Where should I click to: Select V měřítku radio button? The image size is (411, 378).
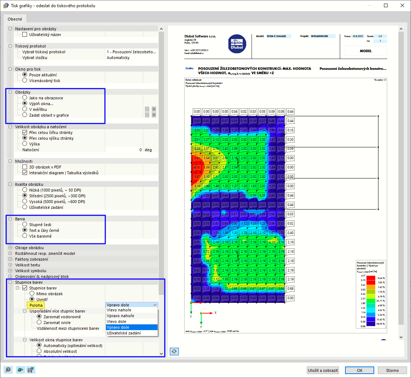tap(25, 109)
